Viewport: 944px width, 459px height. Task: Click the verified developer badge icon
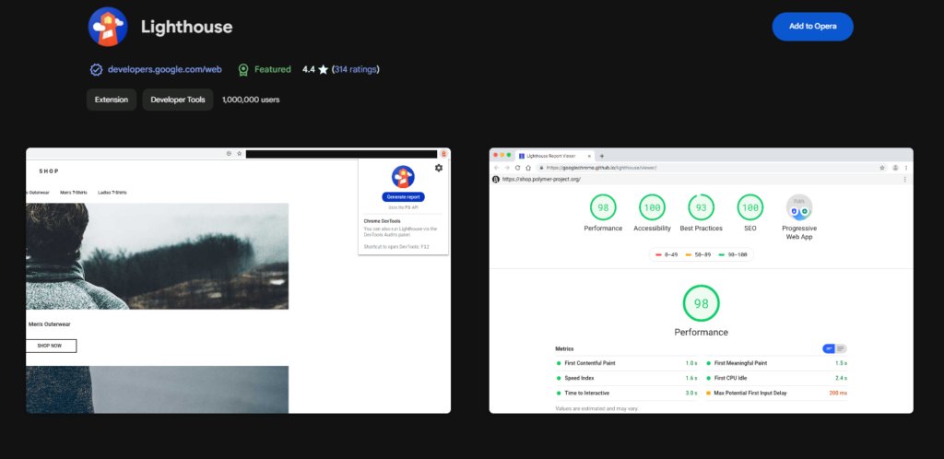[96, 70]
